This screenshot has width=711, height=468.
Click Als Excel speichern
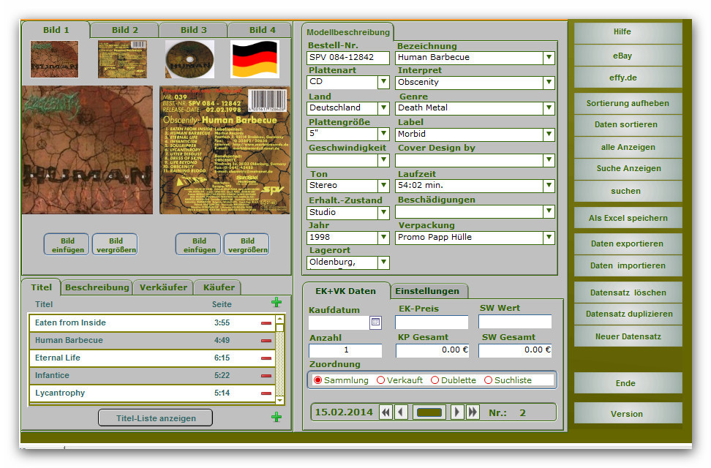point(628,218)
